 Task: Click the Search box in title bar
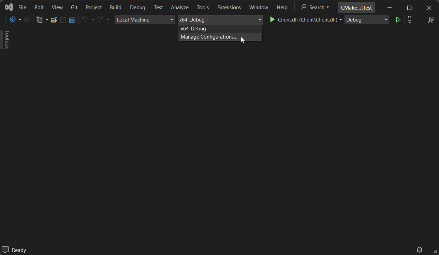(x=315, y=7)
